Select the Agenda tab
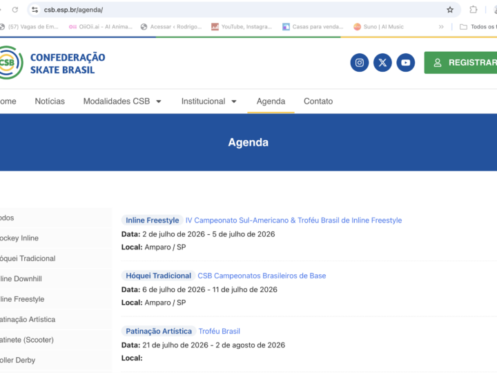The width and height of the screenshot is (497, 373). pos(271,101)
